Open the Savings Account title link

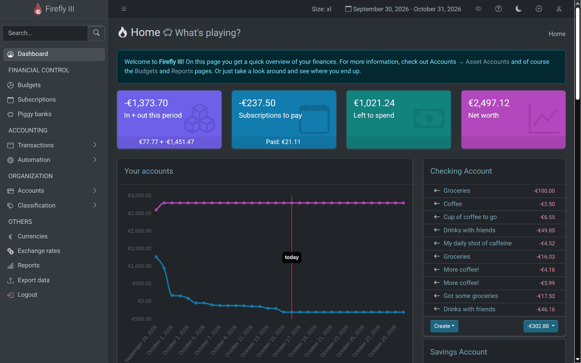click(x=459, y=352)
